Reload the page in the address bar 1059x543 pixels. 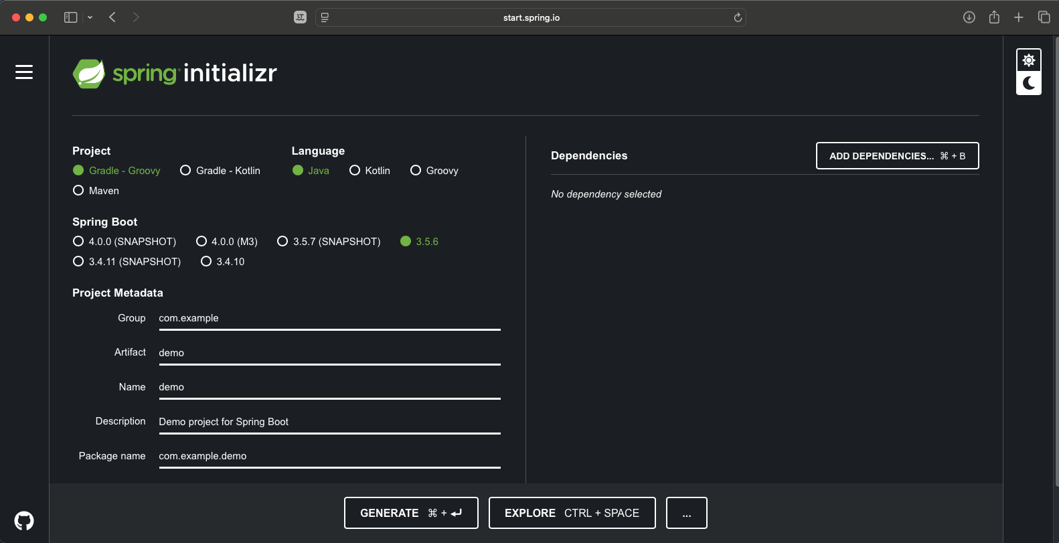click(x=738, y=17)
